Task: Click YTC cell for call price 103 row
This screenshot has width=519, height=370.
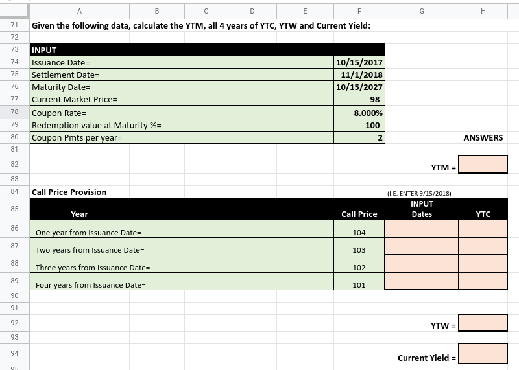Action: click(483, 246)
